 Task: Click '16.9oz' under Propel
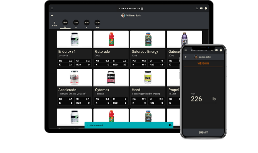(172, 94)
